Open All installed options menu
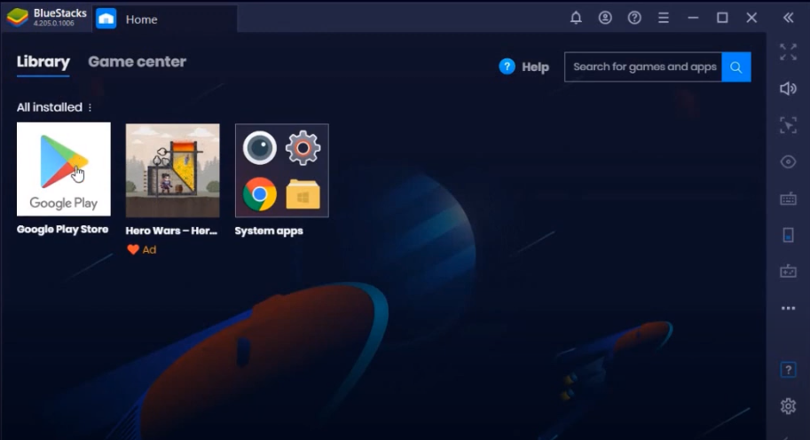 click(x=90, y=107)
